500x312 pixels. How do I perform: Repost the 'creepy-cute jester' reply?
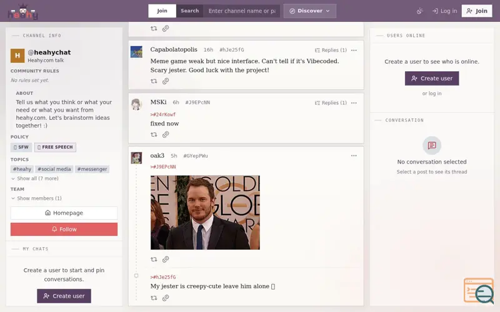[x=154, y=298]
